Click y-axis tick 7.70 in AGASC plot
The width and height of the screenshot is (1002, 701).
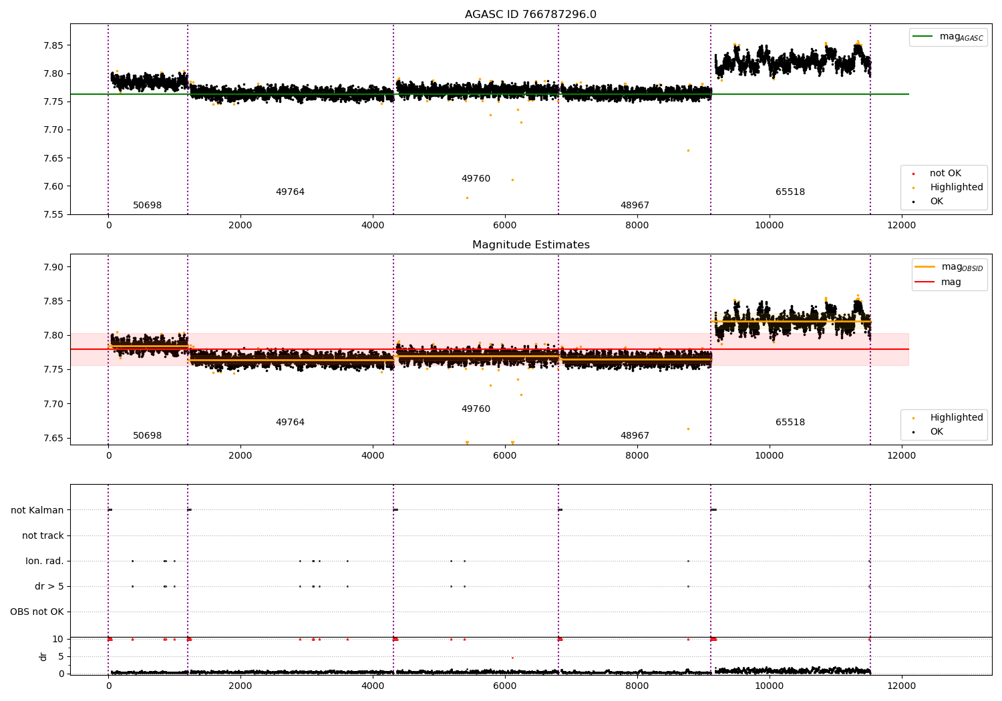pyautogui.click(x=53, y=130)
